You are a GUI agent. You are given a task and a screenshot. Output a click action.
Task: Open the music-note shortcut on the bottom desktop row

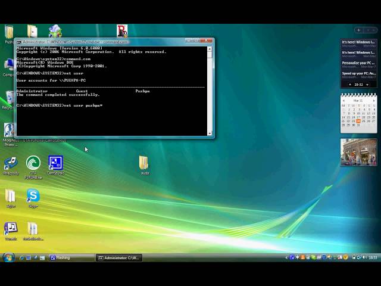(x=11, y=231)
